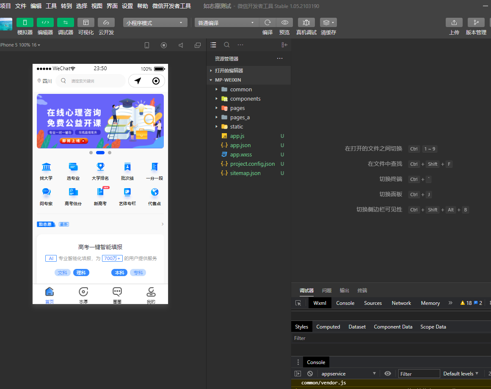Expand the opened editors section
This screenshot has width=491, height=389.
[x=248, y=71]
